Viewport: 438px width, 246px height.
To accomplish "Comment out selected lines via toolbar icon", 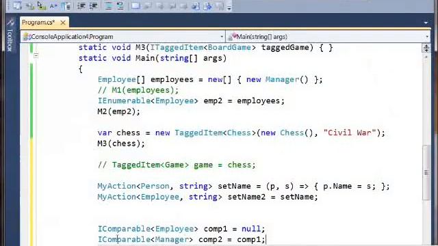I will pos(108,5).
